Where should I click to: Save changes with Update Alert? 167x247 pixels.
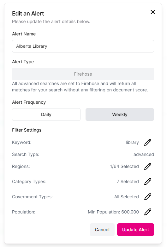[x=135, y=230]
